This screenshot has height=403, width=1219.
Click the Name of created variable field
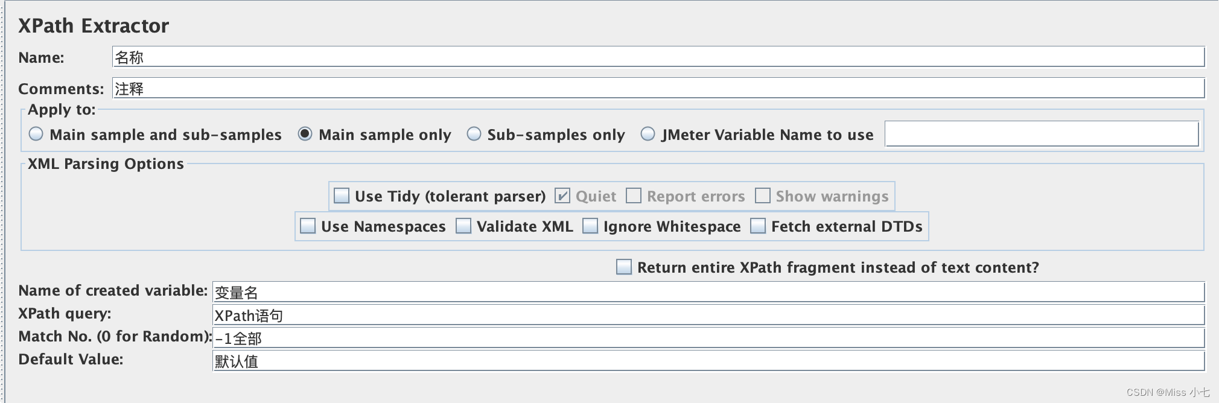tap(708, 293)
